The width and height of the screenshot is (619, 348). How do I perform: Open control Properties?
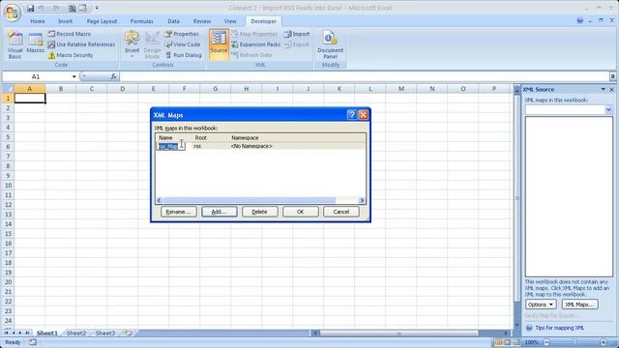(x=182, y=34)
